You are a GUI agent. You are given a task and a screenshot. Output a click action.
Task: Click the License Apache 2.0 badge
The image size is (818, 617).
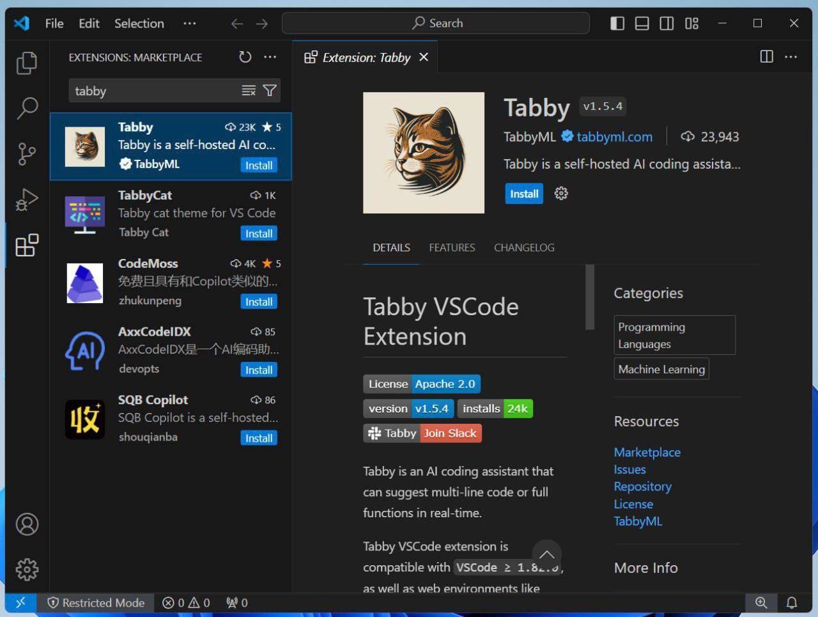pyautogui.click(x=422, y=384)
